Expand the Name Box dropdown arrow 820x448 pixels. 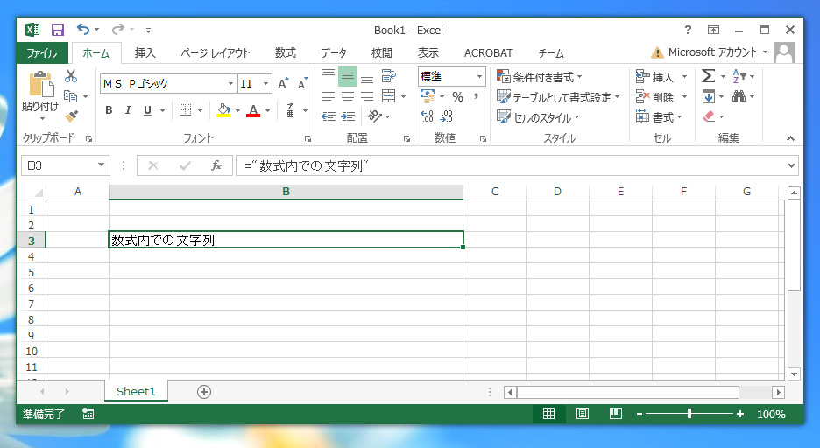click(102, 165)
